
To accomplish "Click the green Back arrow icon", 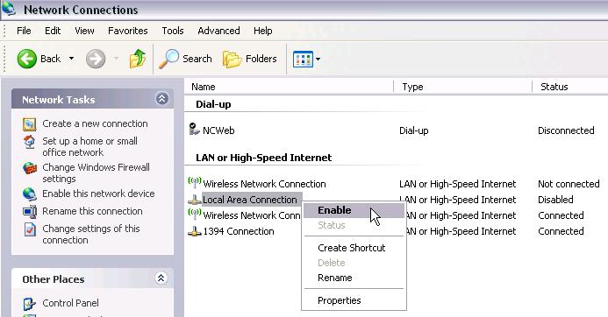I will pyautogui.click(x=26, y=59).
